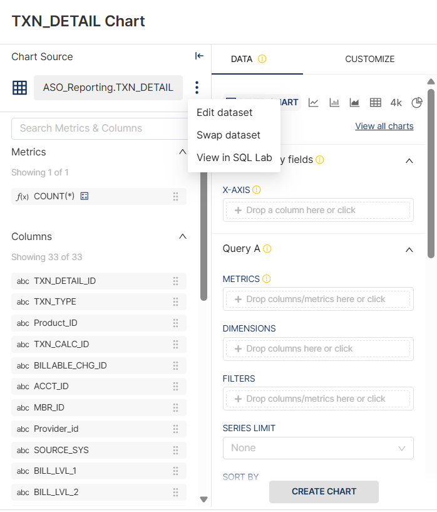437x512 pixels.
Task: Open the View all charts link
Action: [x=384, y=126]
